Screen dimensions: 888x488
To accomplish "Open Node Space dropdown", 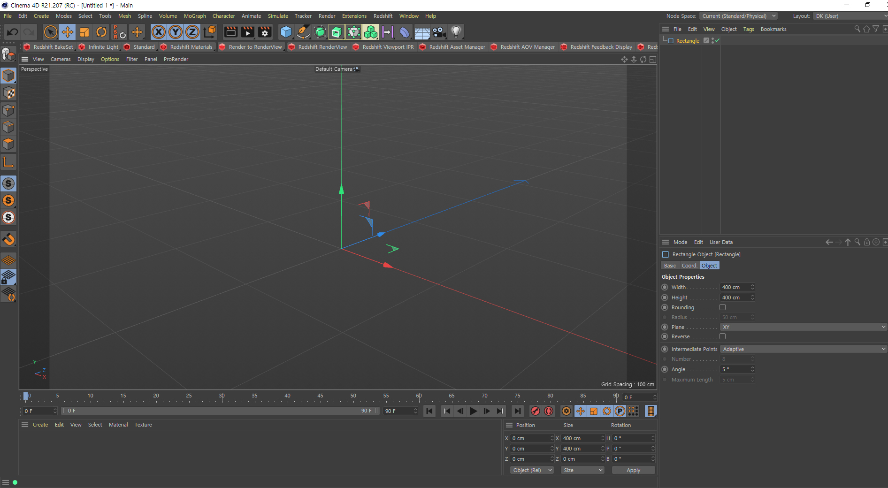I will pos(739,16).
